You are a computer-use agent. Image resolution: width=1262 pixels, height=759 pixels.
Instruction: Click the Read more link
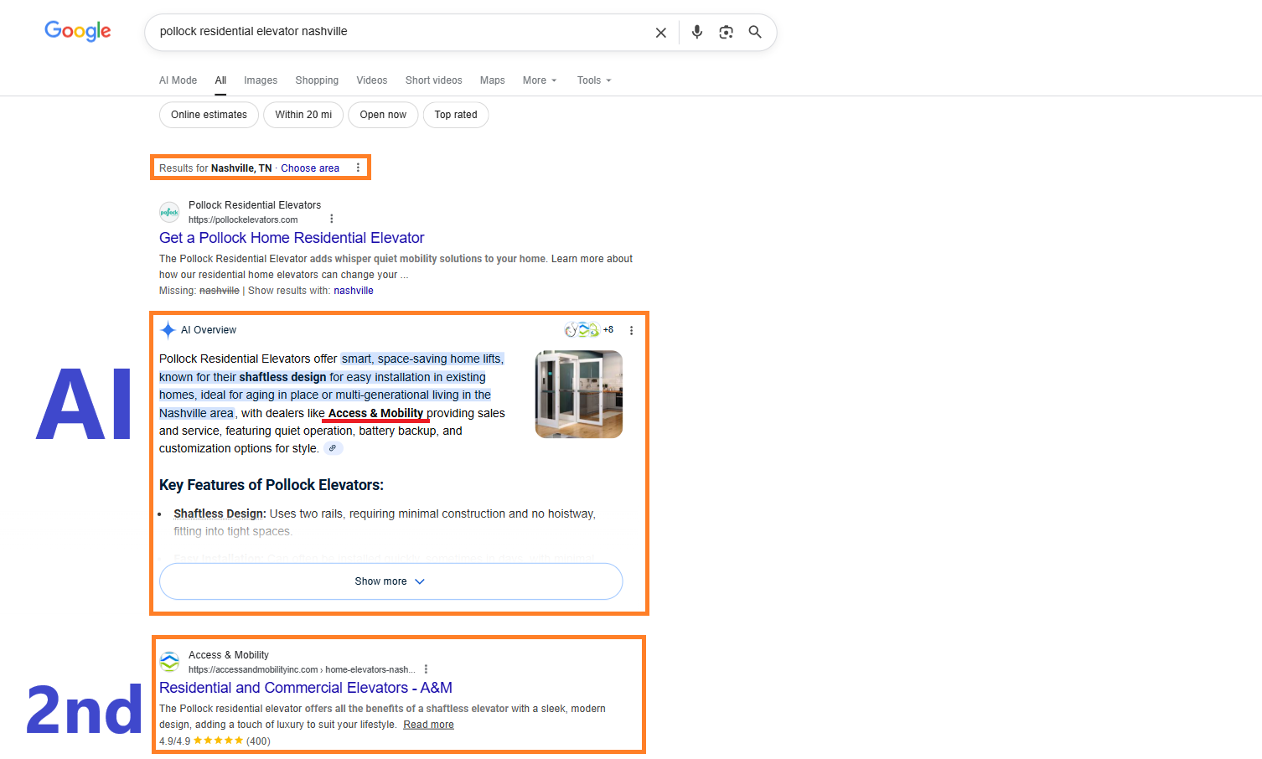pyautogui.click(x=428, y=725)
